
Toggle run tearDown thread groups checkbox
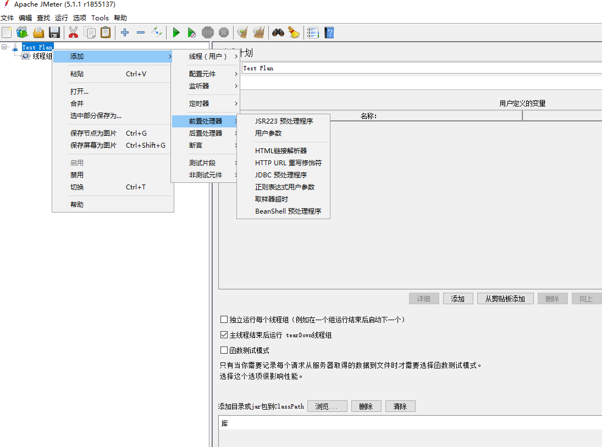(224, 334)
